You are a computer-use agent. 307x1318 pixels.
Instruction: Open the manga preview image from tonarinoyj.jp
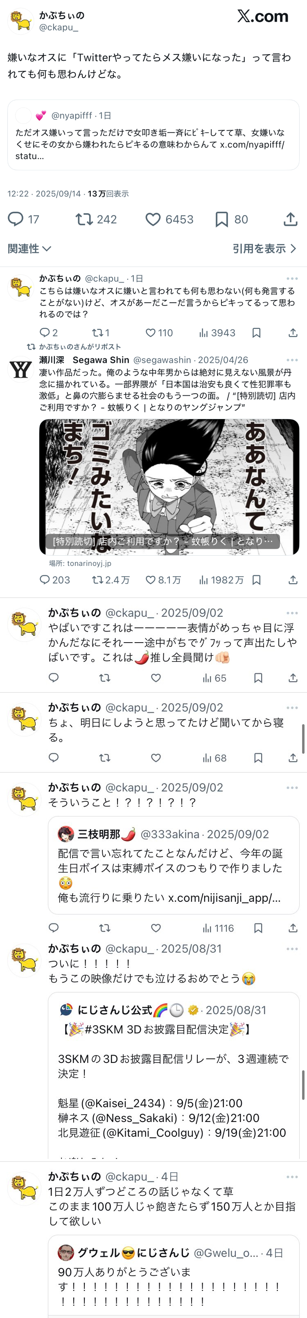tap(169, 487)
